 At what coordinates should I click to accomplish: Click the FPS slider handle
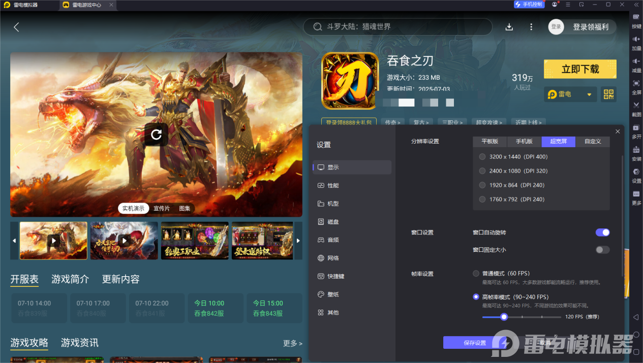click(504, 317)
